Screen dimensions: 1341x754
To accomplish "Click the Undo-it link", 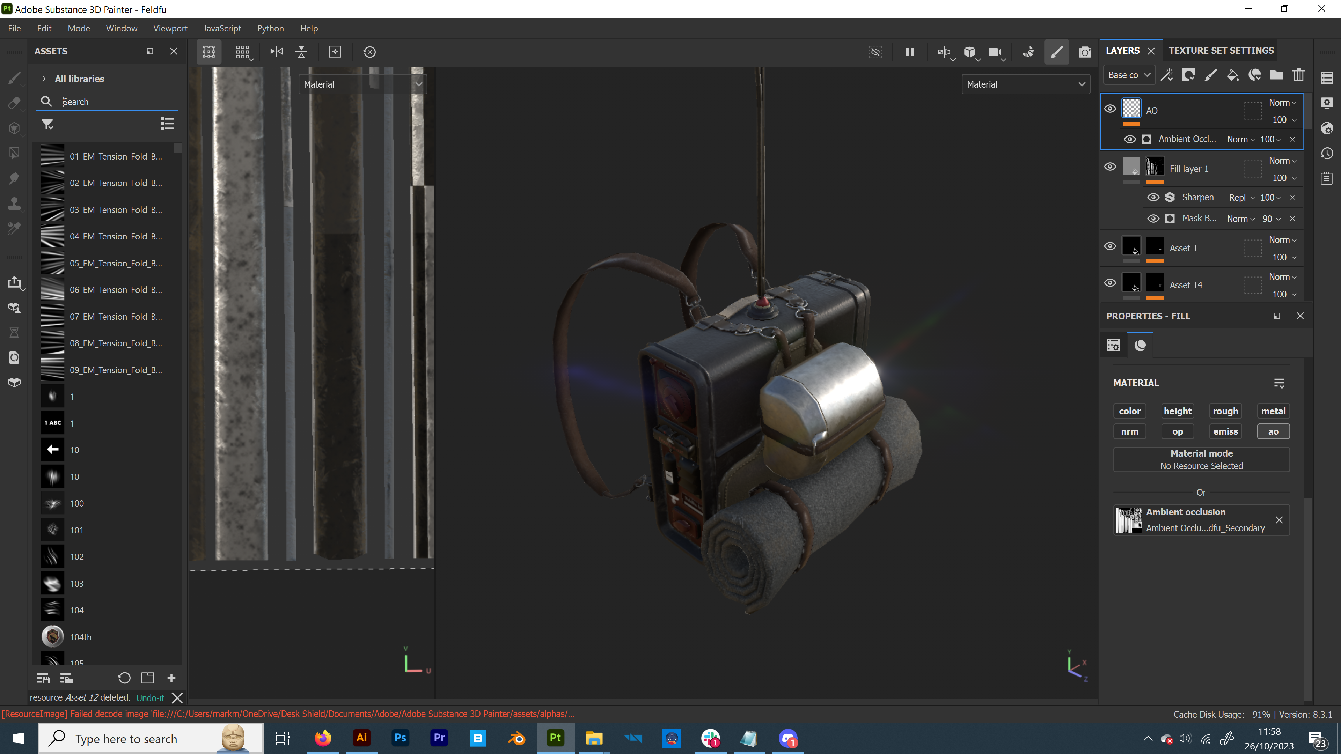I will click(150, 698).
